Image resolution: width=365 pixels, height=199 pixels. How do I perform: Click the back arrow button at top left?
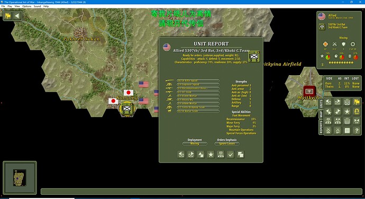(x=17, y=16)
